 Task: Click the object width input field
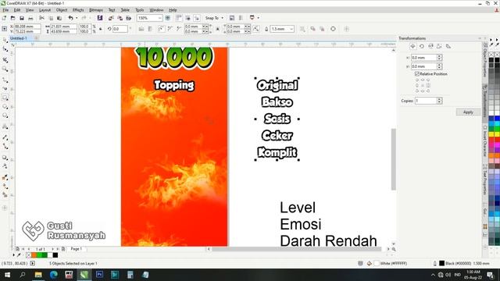[x=64, y=27]
